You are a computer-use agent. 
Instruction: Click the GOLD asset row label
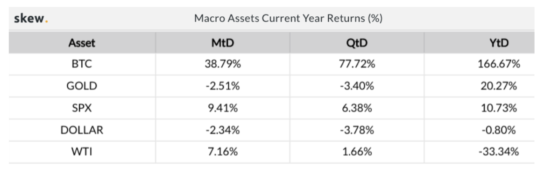point(82,86)
